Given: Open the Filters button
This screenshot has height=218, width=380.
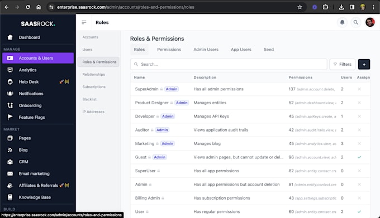Looking at the screenshot, I should pyautogui.click(x=342, y=64).
